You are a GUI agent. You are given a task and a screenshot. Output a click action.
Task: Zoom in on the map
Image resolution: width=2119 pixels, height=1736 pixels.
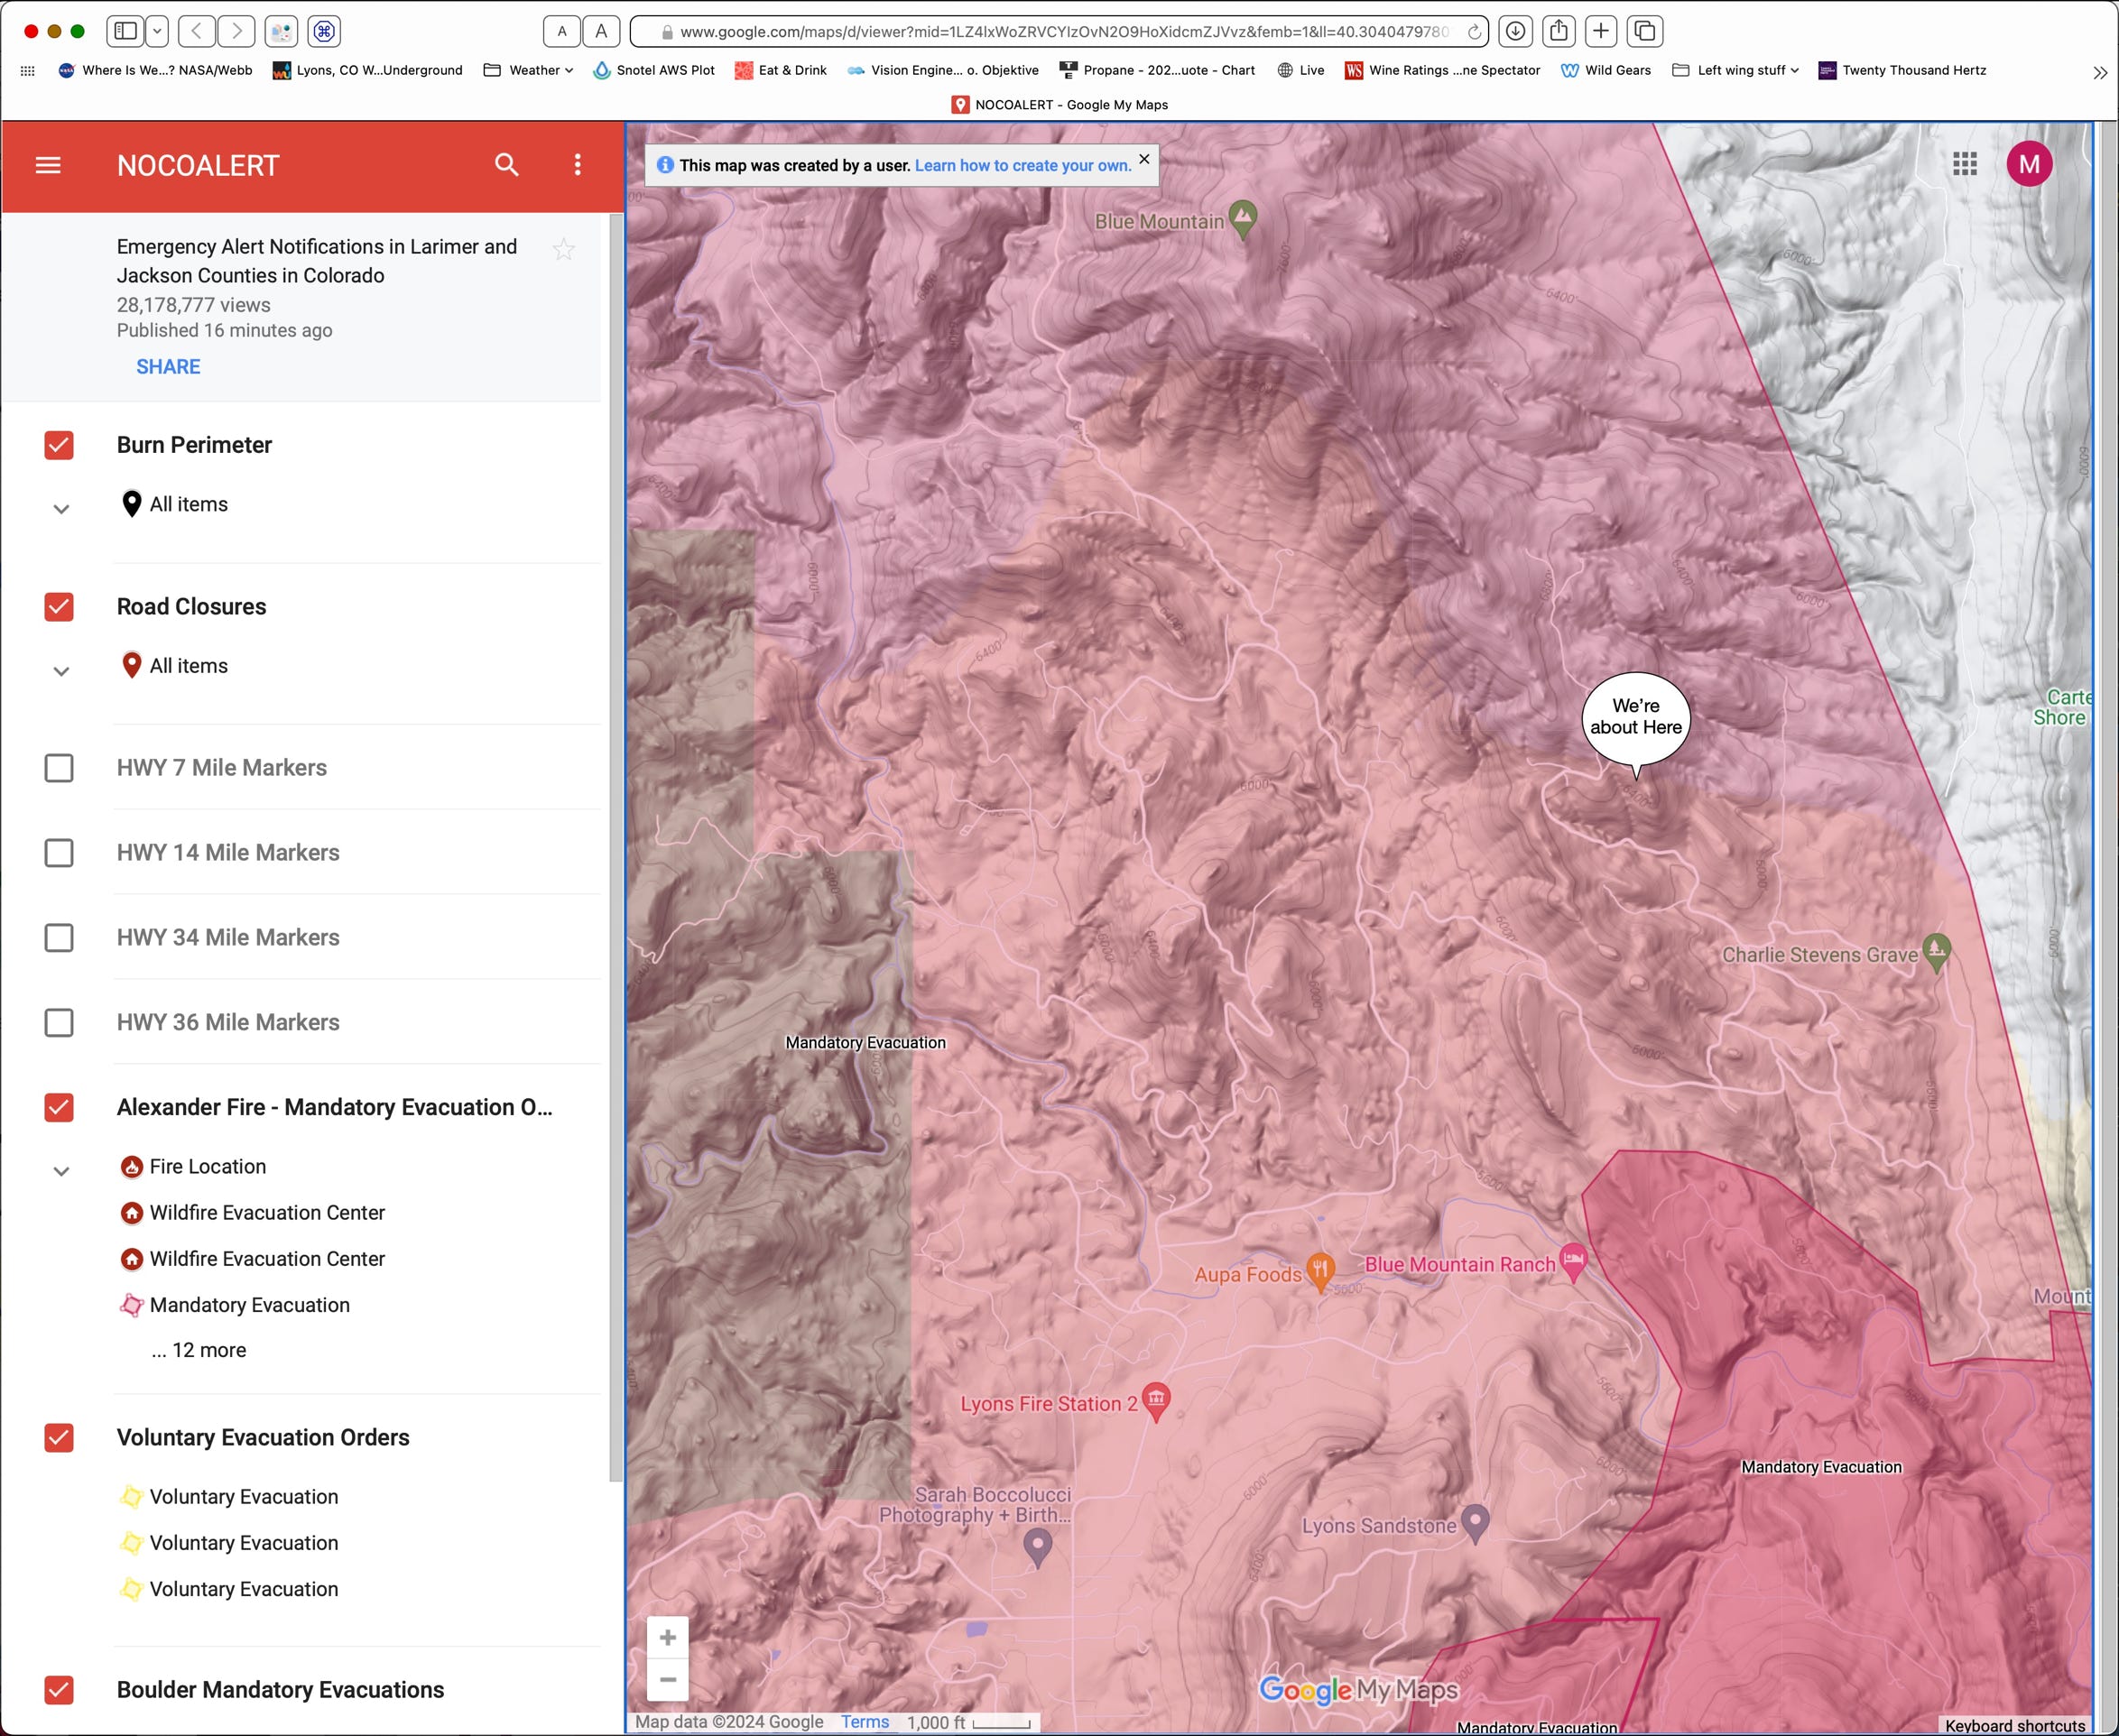tap(668, 1637)
